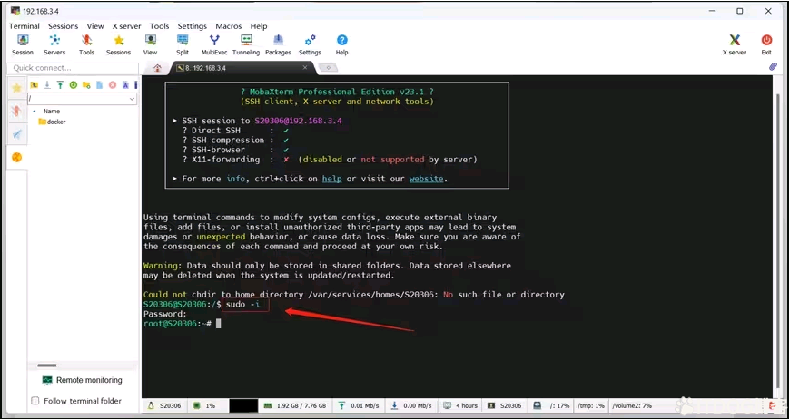Open the Tools sidebar tab
The width and height of the screenshot is (790, 419).
[16, 112]
